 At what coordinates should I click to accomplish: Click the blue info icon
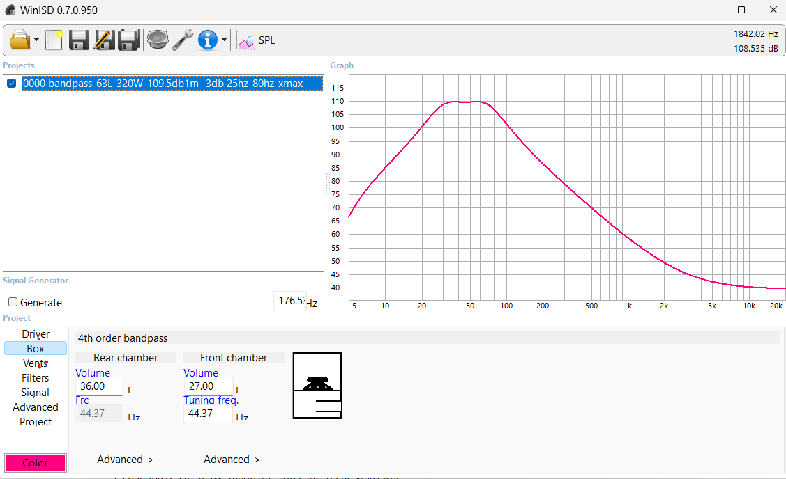(208, 40)
